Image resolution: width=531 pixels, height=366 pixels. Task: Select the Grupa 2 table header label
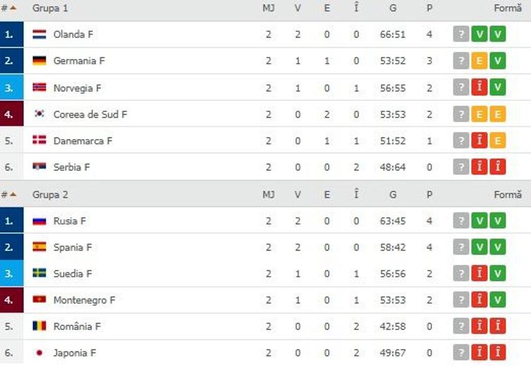50,194
